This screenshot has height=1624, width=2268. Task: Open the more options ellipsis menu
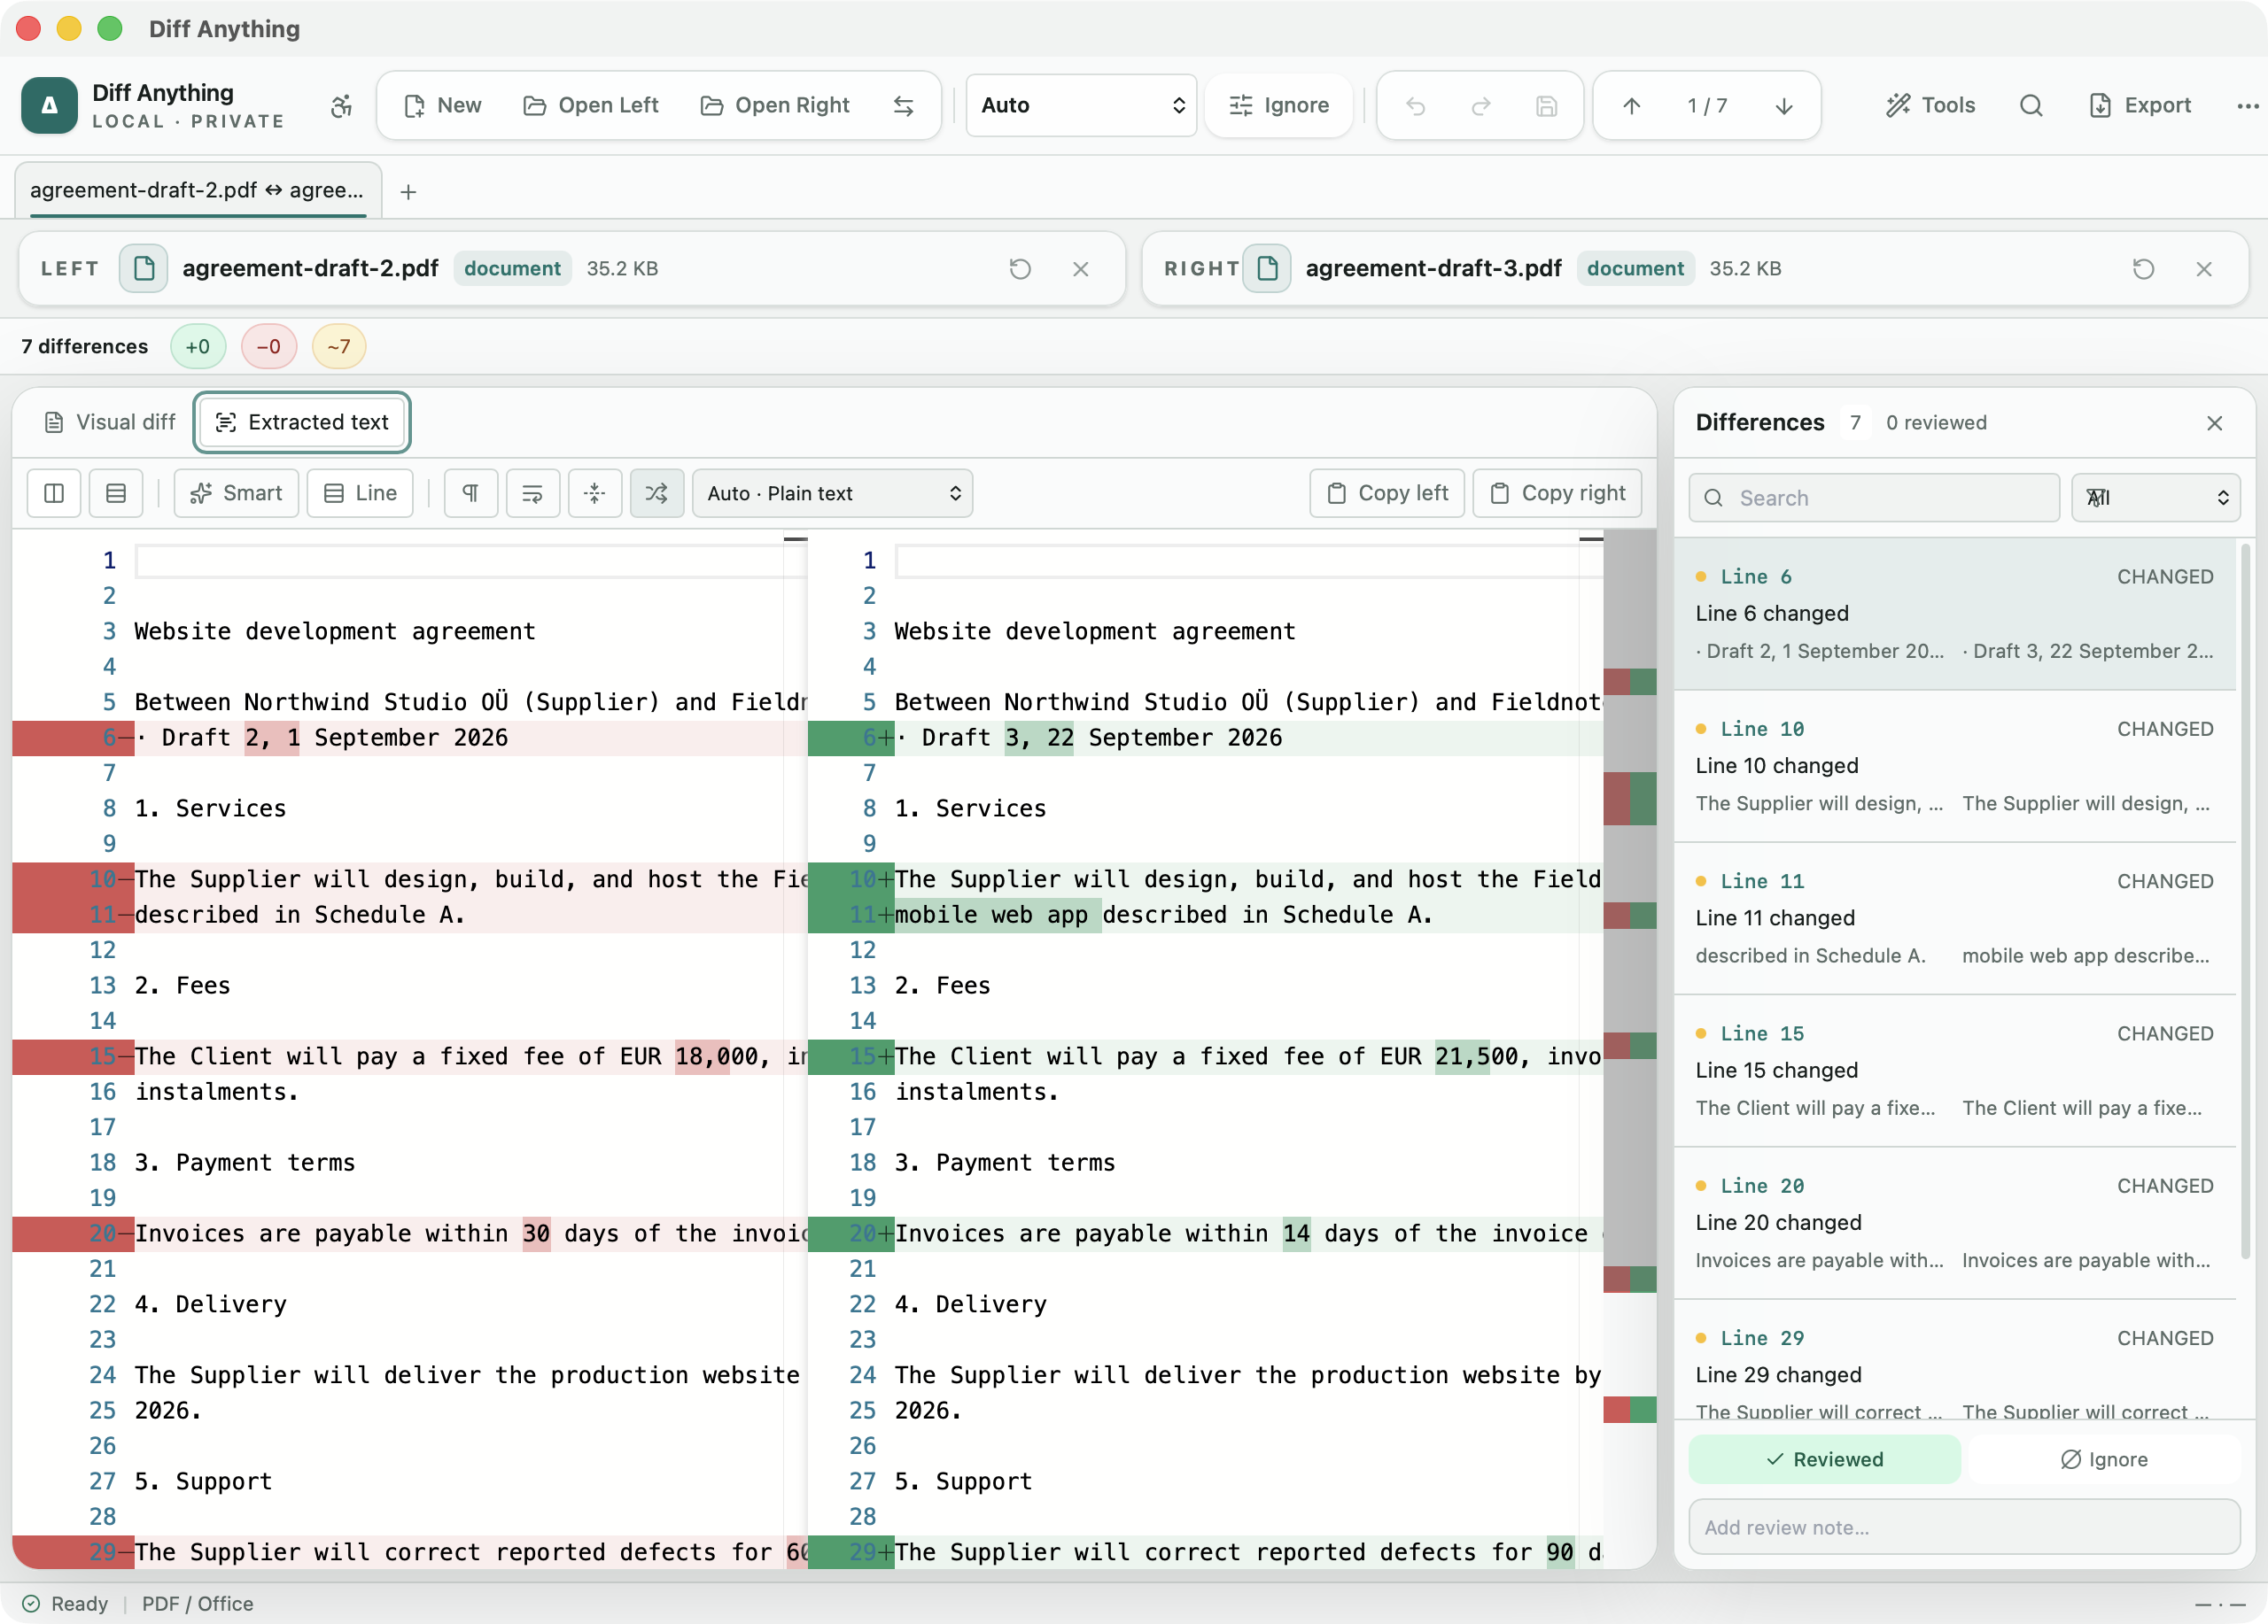coord(2247,105)
